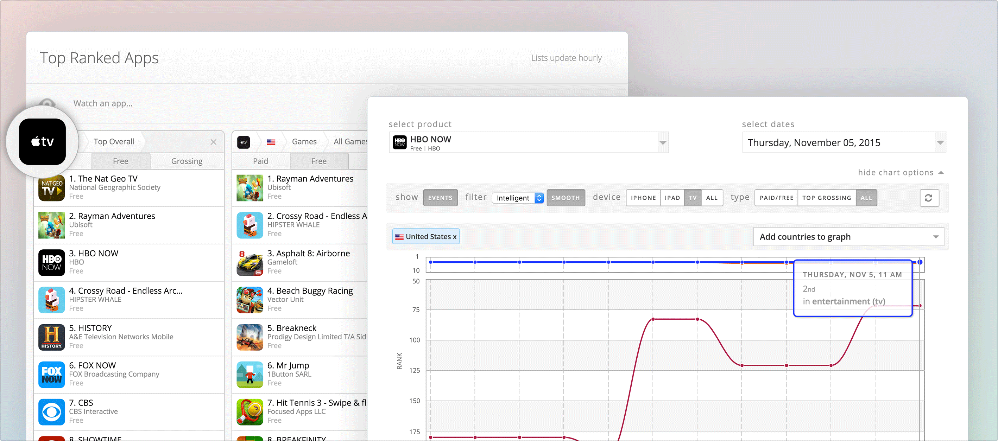
Task: Open Hit Tennis 3 app icon
Action: [250, 412]
